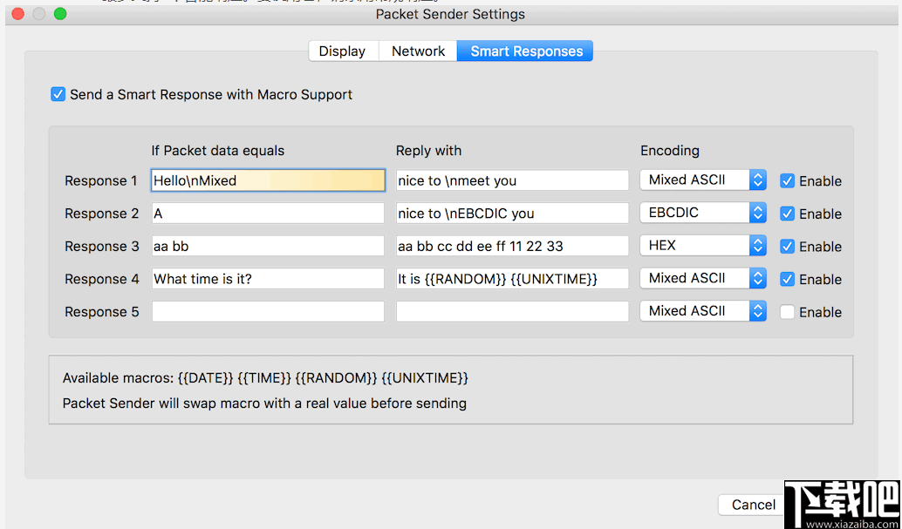Viewport: 902px width, 529px height.
Task: Click the What time is it? field
Action: pos(268,278)
